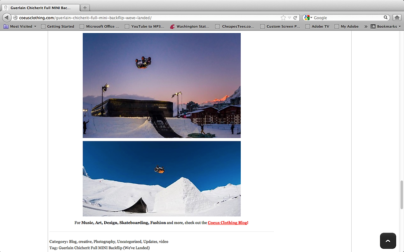Click the browser back arrow button
Image resolution: width=404 pixels, height=252 pixels.
point(7,17)
